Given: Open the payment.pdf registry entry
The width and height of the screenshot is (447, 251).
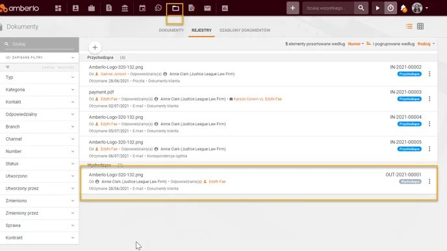Looking at the screenshot, I should (x=101, y=92).
